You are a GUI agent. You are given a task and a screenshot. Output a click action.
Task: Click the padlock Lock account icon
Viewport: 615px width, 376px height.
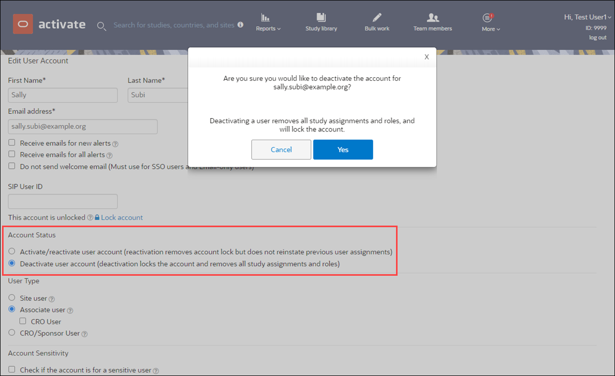point(97,217)
